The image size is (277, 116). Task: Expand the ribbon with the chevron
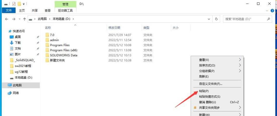click(267, 11)
